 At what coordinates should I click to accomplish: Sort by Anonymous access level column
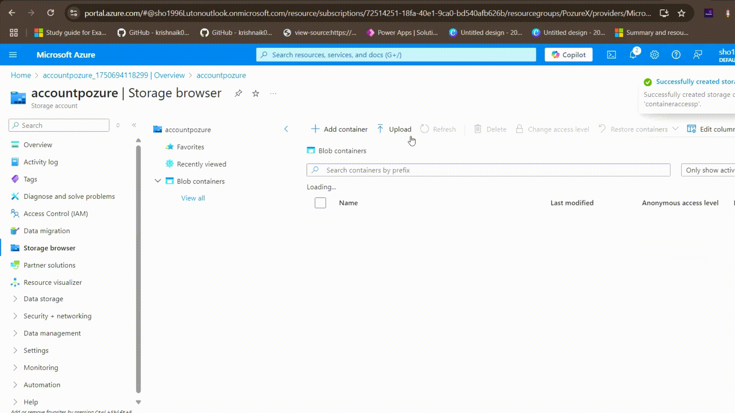[x=680, y=203]
